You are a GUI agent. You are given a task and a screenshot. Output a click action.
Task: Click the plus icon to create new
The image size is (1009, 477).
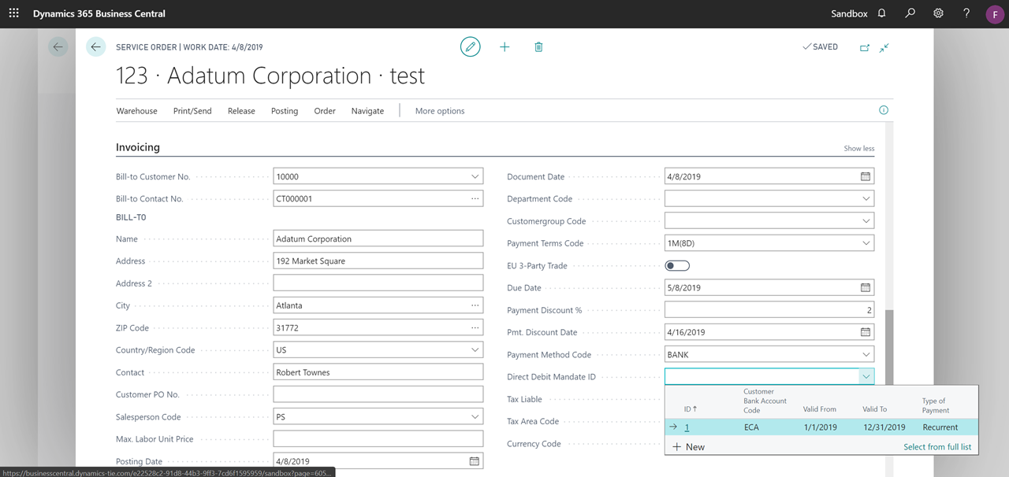tap(504, 47)
